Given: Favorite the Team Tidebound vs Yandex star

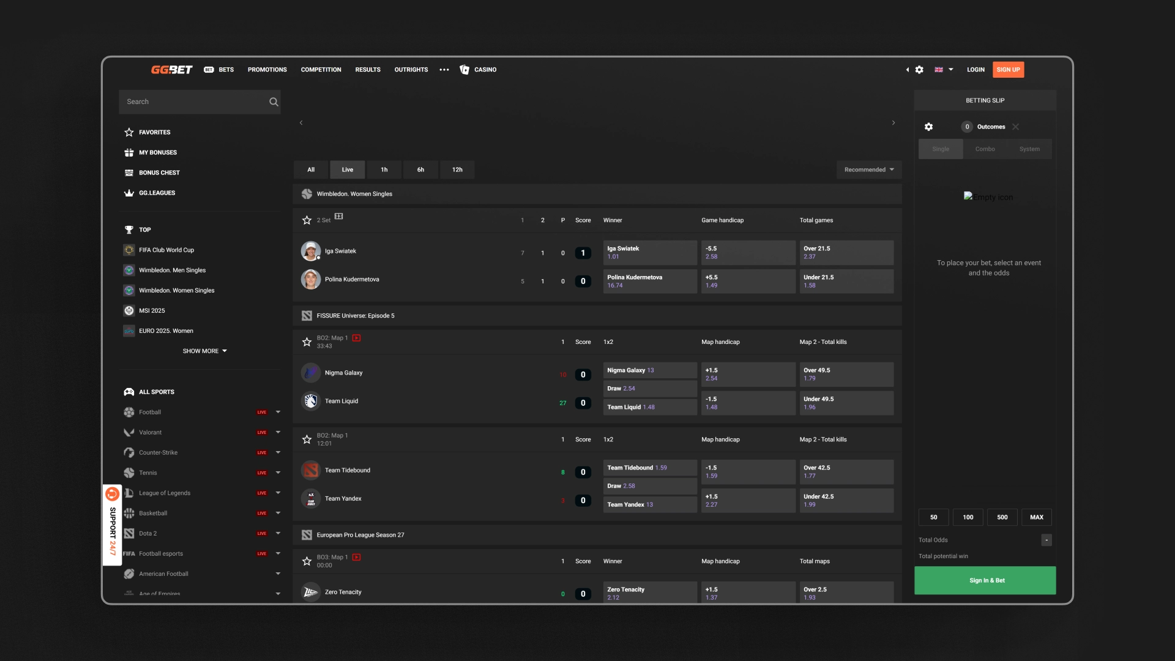Looking at the screenshot, I should tap(307, 439).
